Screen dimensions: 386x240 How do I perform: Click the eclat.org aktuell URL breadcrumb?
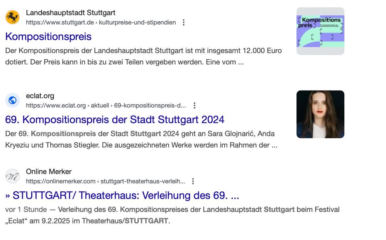(x=106, y=106)
